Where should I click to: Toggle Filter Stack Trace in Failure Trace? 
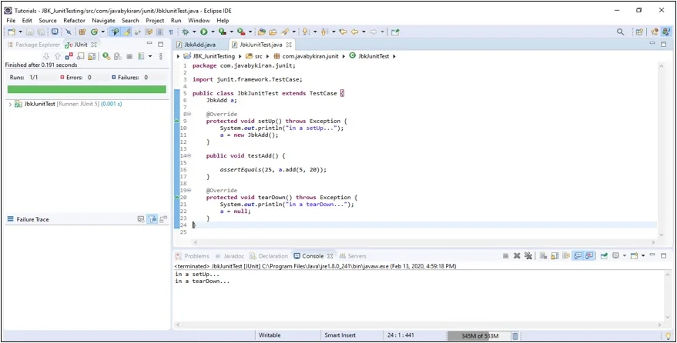click(152, 219)
